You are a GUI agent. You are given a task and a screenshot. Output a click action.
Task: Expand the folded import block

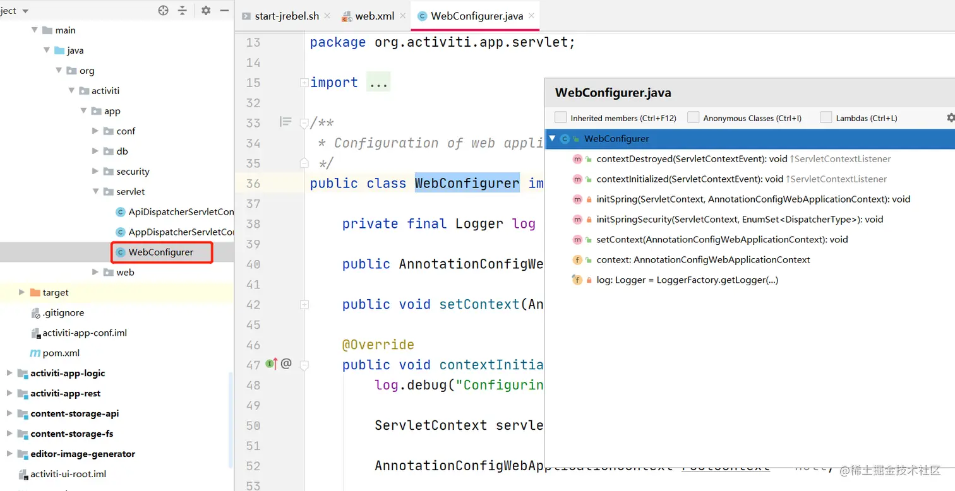point(304,83)
